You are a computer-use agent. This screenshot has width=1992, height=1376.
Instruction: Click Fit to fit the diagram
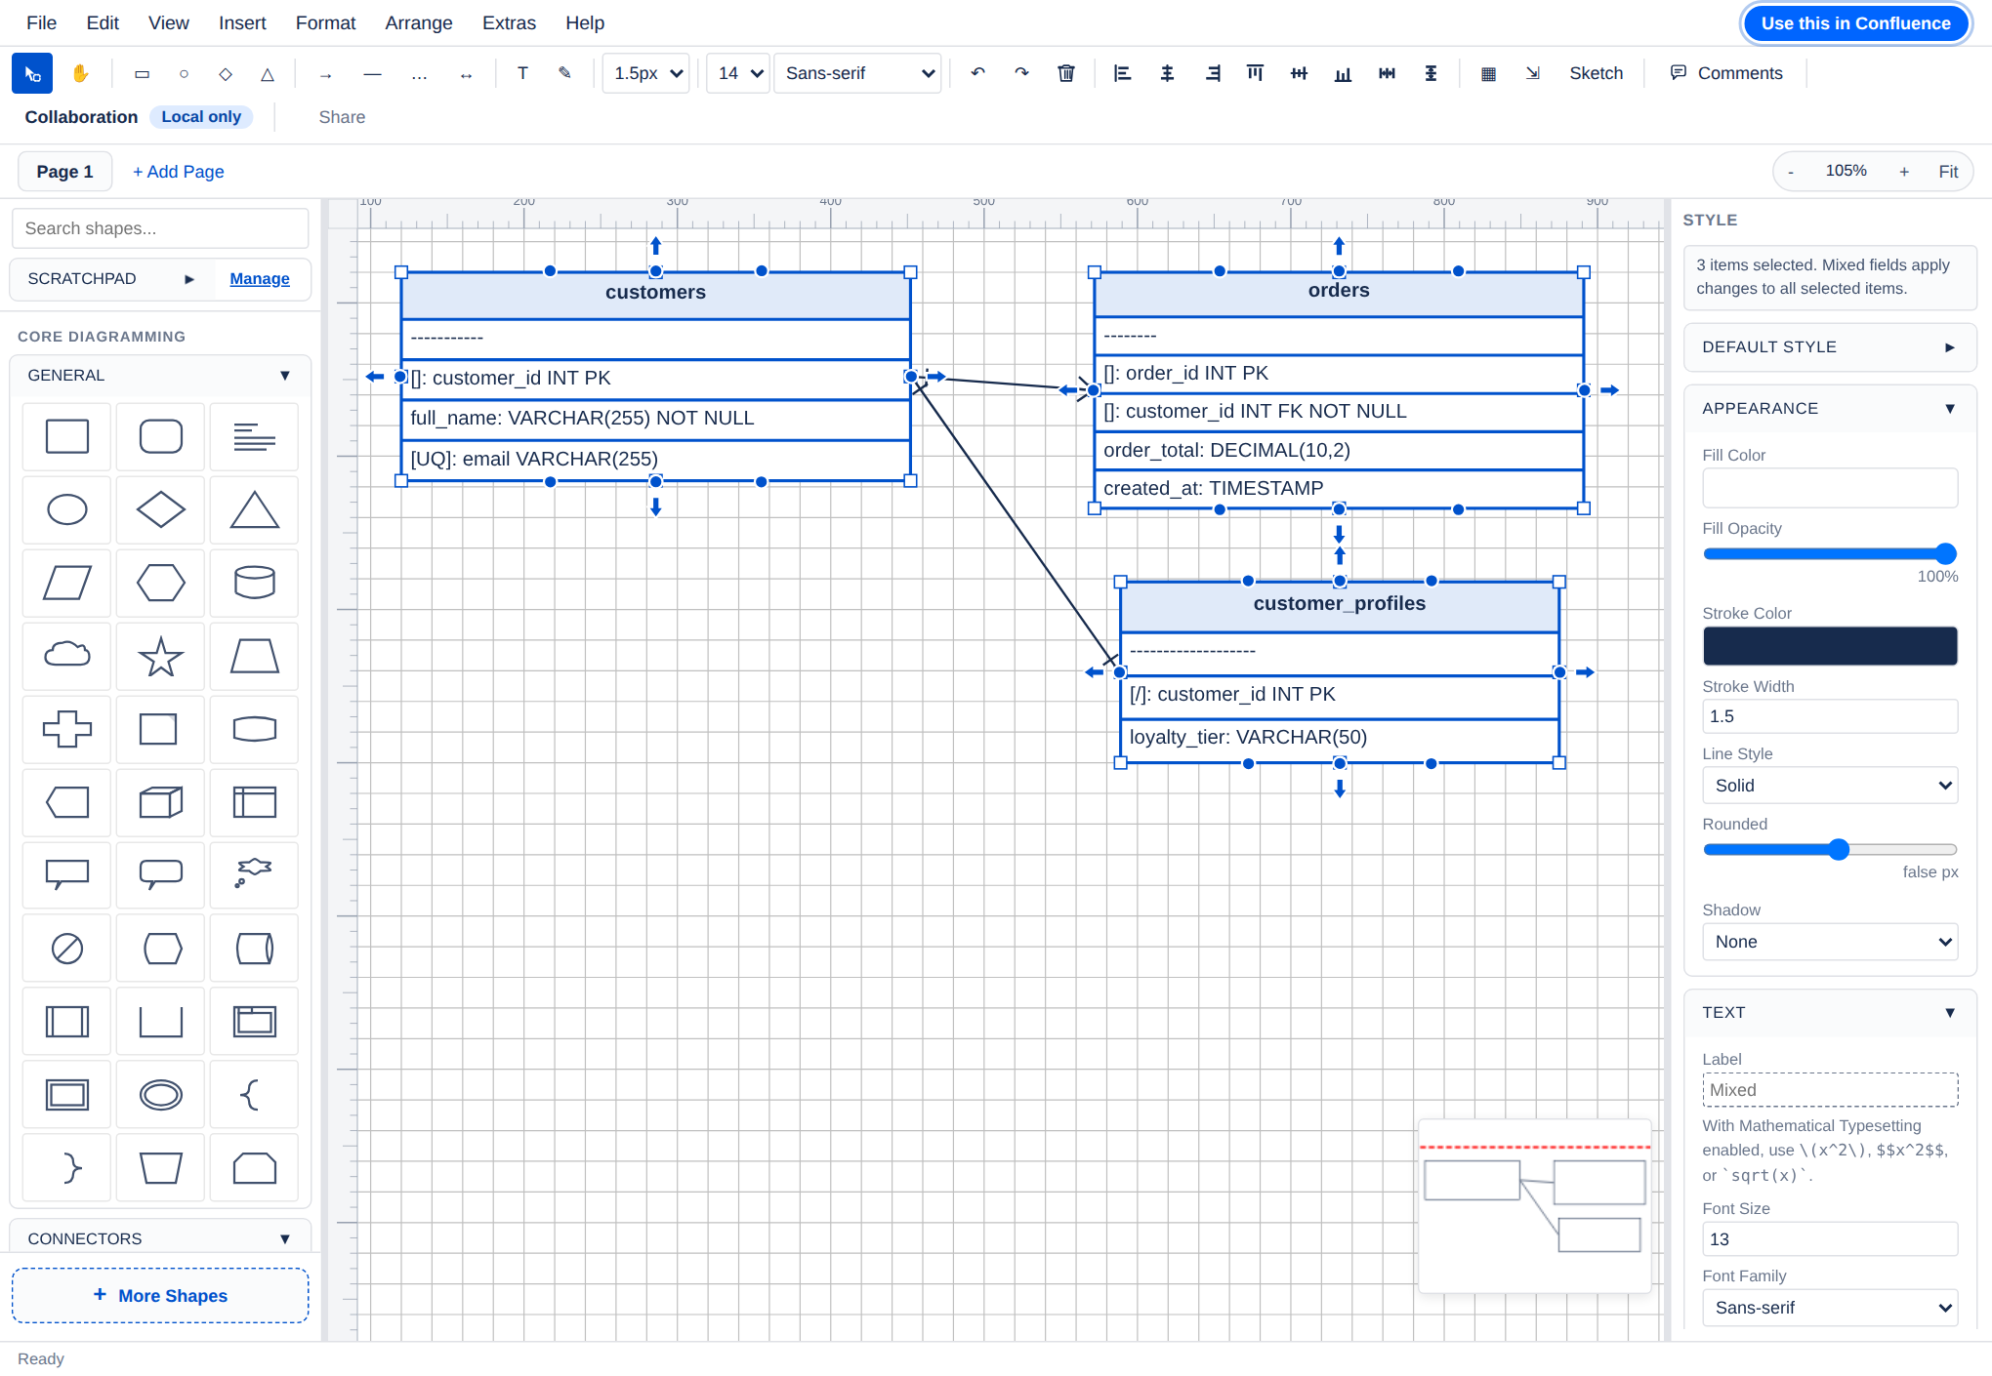[x=1948, y=172]
